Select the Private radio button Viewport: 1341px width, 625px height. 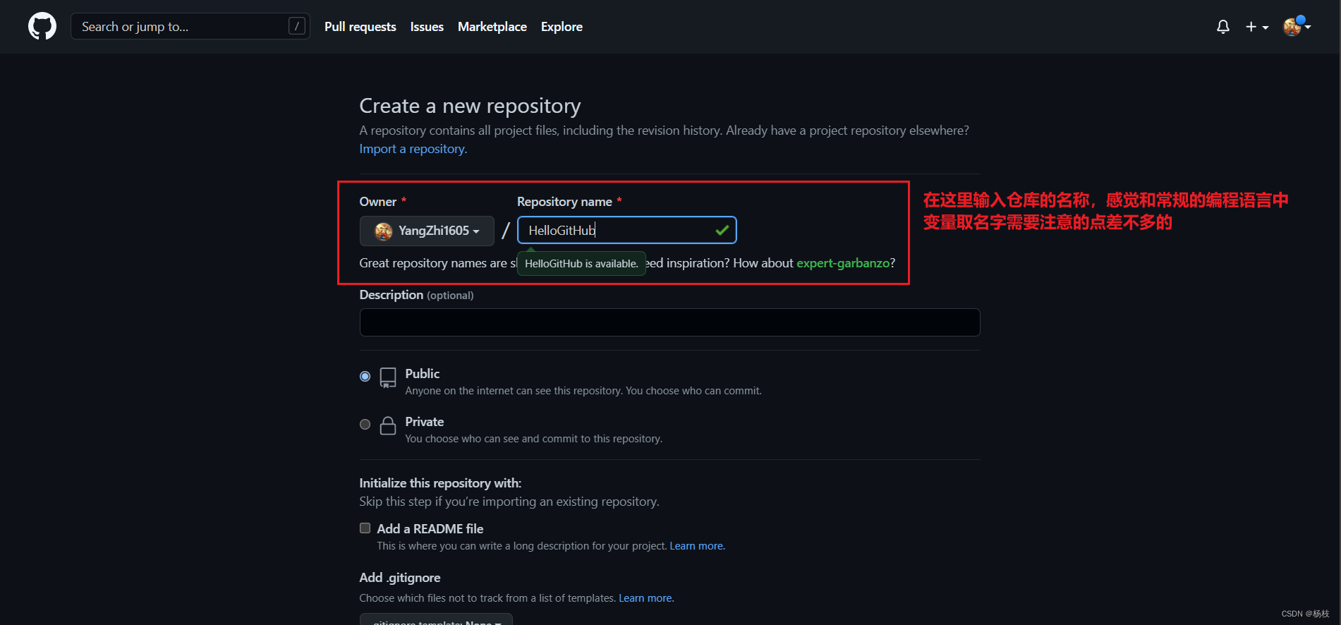[x=365, y=424]
